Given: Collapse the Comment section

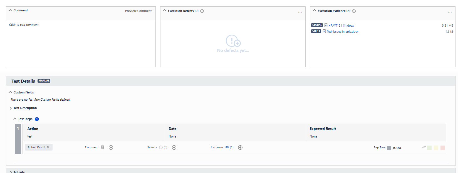Looking at the screenshot, I should pos(11,10).
